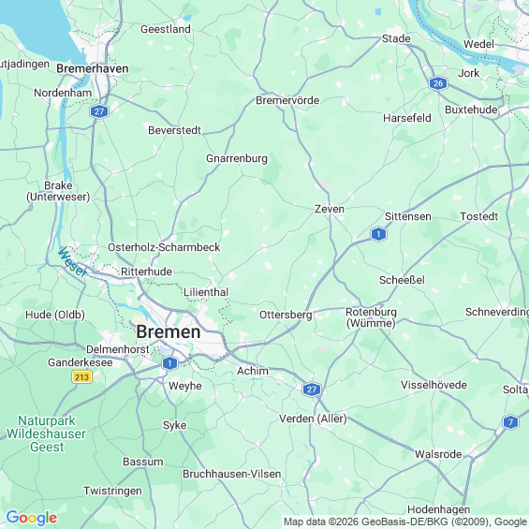Click the Weser river label
Screen dimensions: 529x529
coord(72,262)
